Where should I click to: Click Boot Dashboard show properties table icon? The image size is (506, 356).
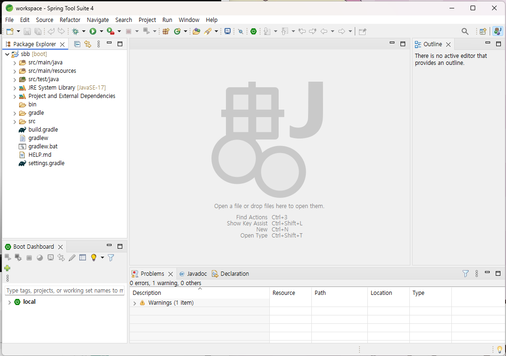click(83, 258)
